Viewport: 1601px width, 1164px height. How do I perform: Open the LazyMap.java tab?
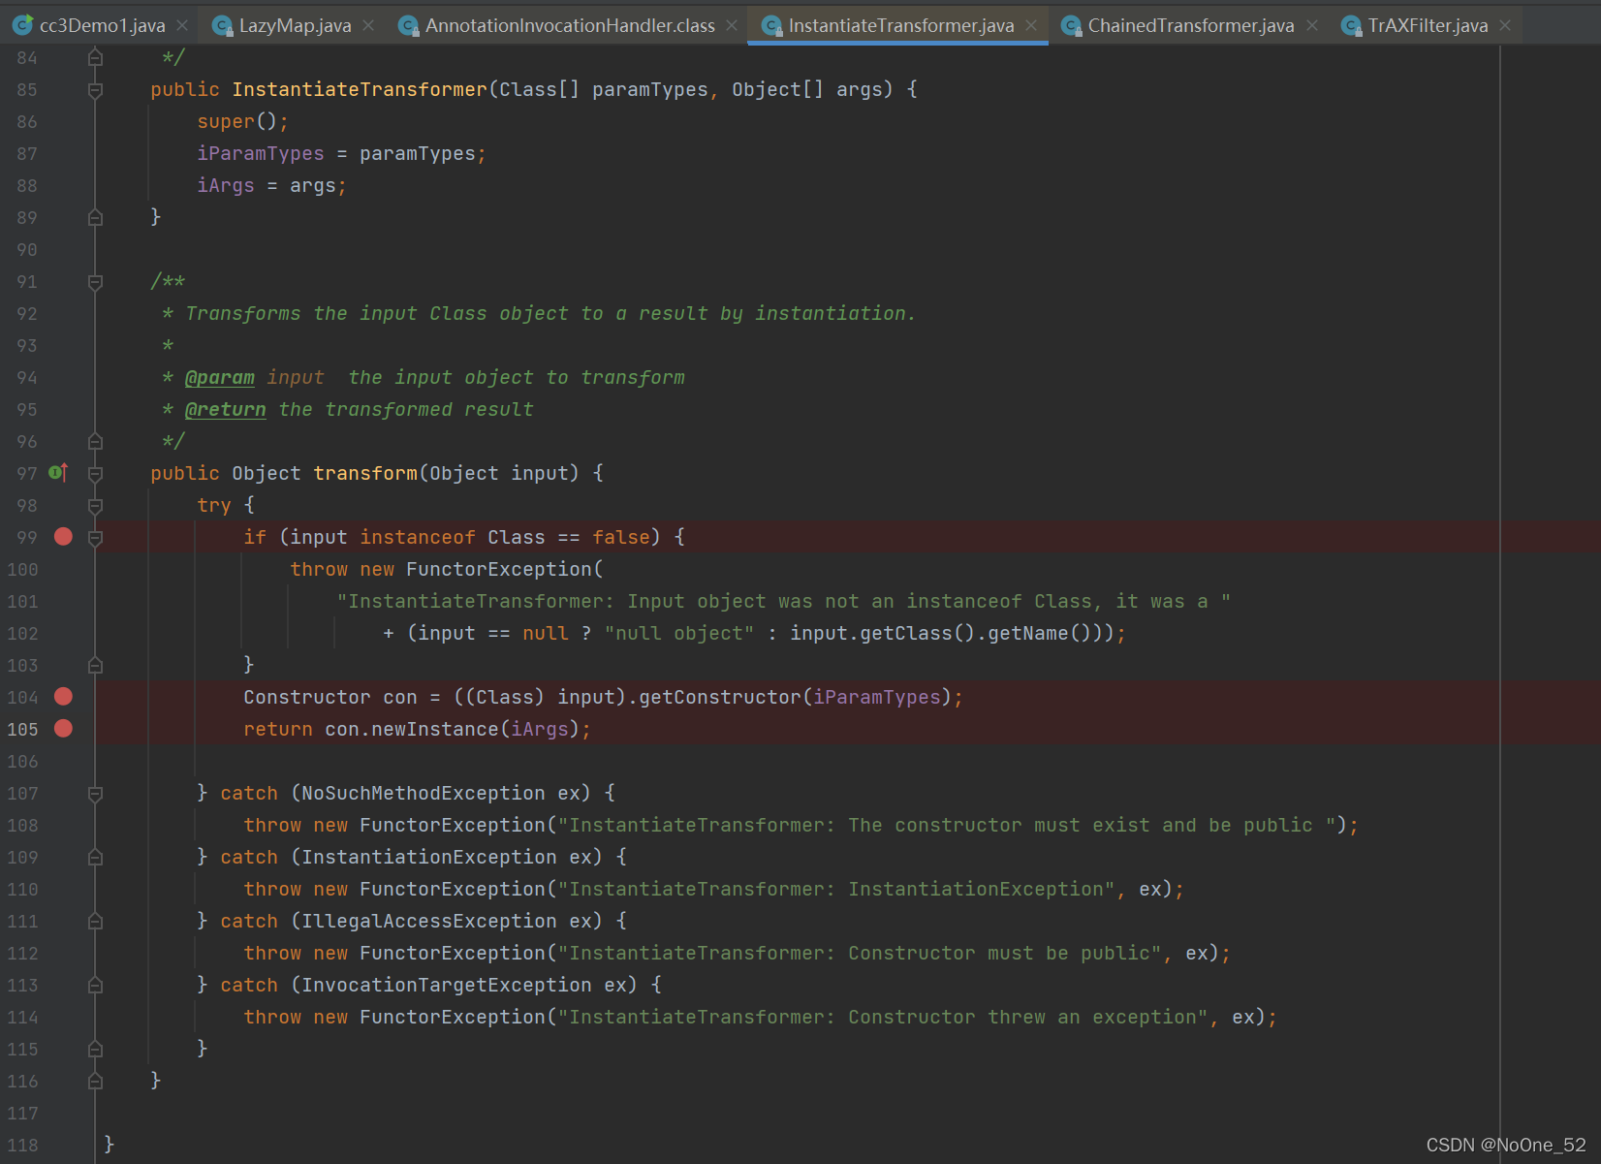click(295, 25)
